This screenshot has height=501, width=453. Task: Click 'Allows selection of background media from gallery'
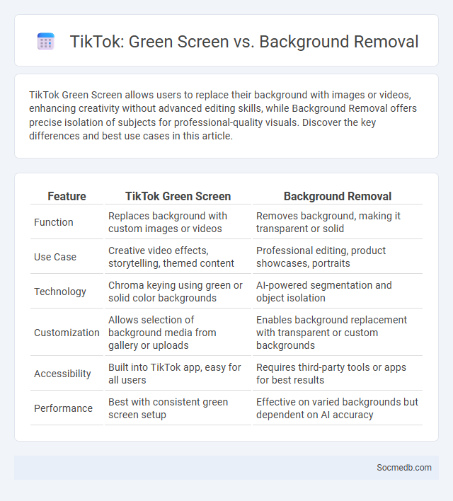(x=162, y=333)
